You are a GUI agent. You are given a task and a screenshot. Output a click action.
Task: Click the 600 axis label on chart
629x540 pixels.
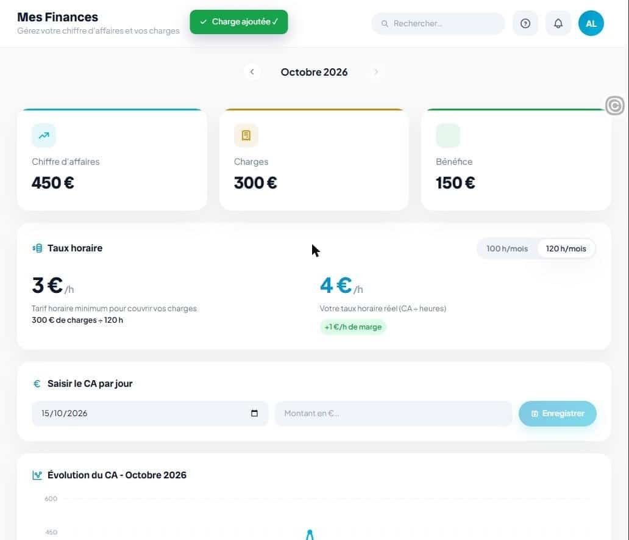(x=51, y=499)
